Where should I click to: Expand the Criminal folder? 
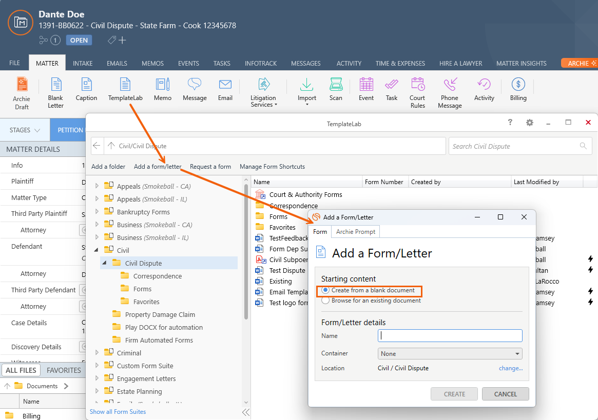point(97,352)
